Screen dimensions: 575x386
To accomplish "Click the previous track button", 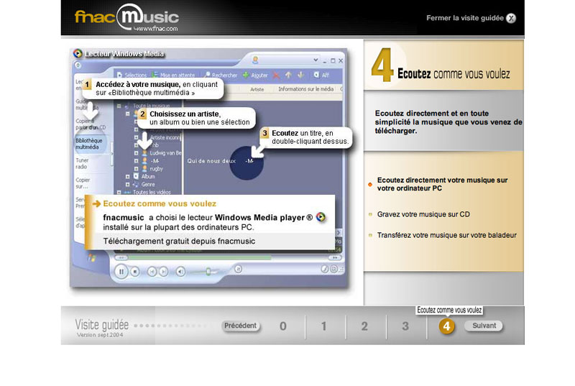I will coord(152,272).
